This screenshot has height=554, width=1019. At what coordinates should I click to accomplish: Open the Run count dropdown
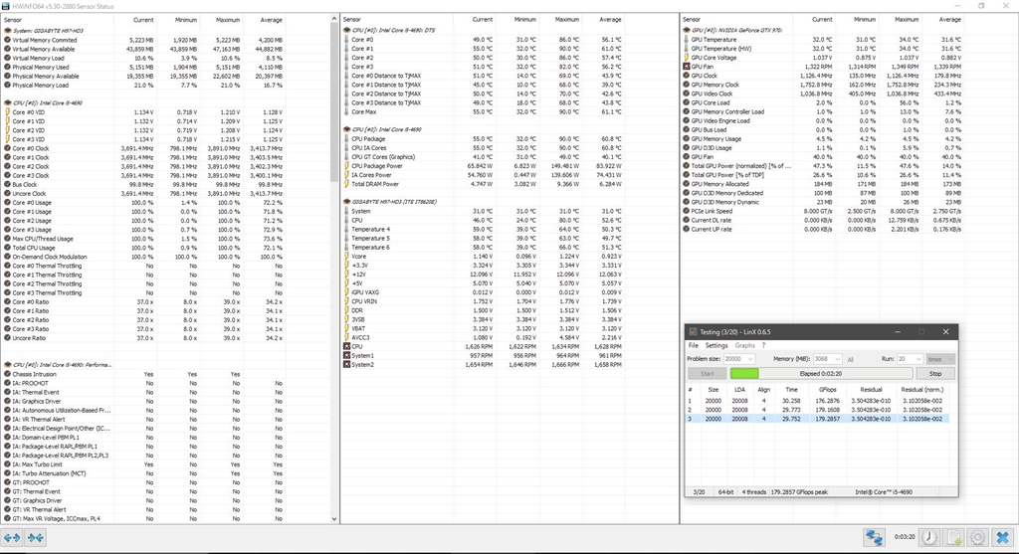tap(909, 358)
